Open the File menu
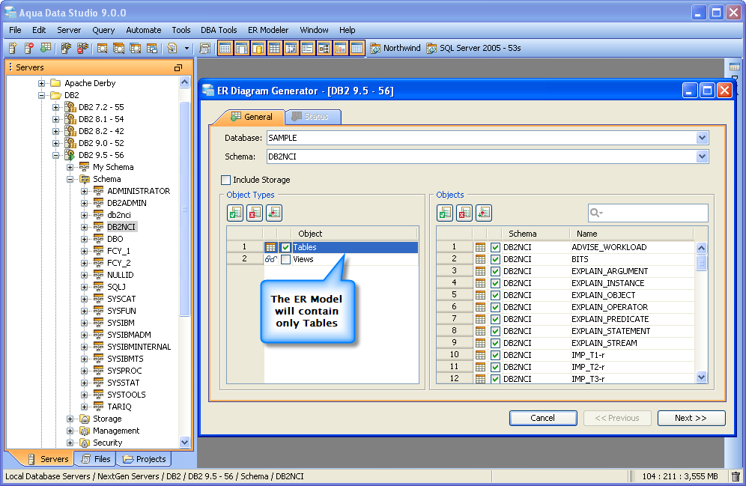 pyautogui.click(x=15, y=30)
